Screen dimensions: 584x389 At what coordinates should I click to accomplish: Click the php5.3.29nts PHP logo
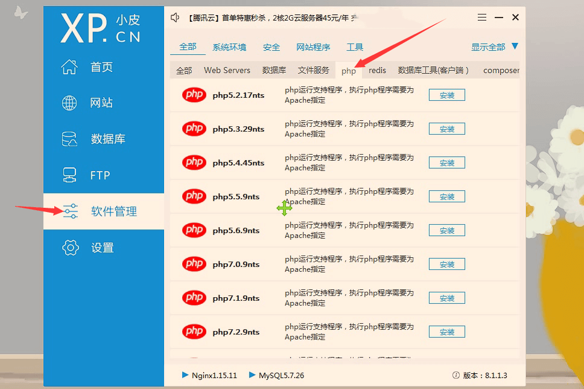click(194, 129)
